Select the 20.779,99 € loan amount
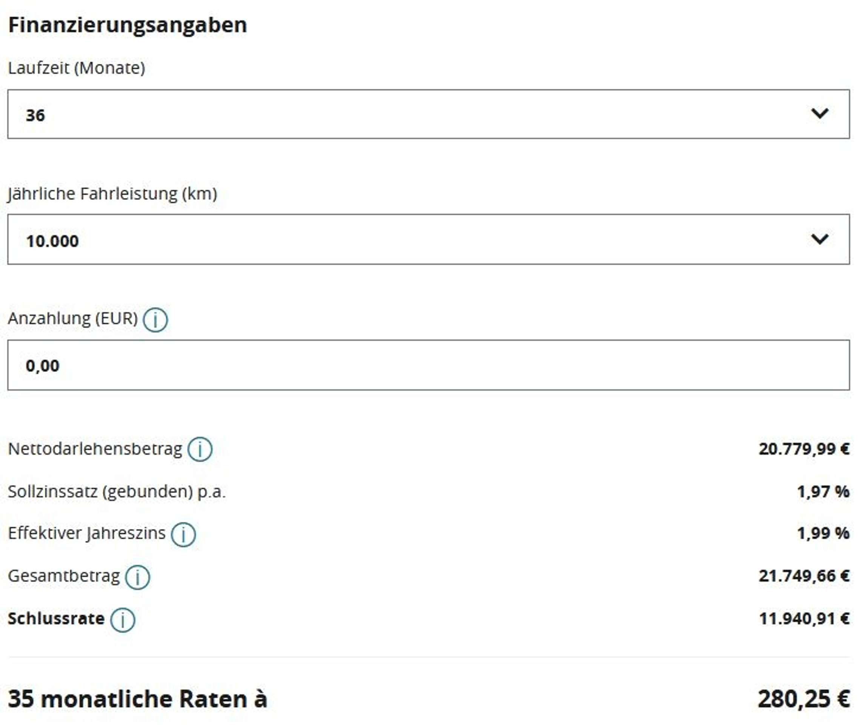863x725 pixels. point(804,449)
